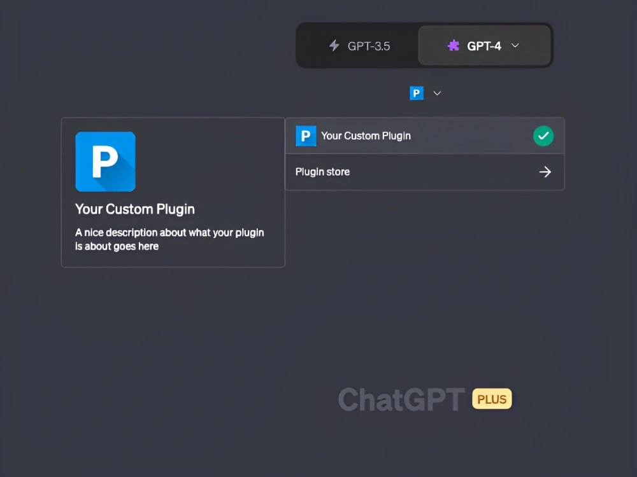Screen dimensions: 637x477
Task: Click the lightning bolt icon beside GPT-3.5
Action: [x=334, y=45]
